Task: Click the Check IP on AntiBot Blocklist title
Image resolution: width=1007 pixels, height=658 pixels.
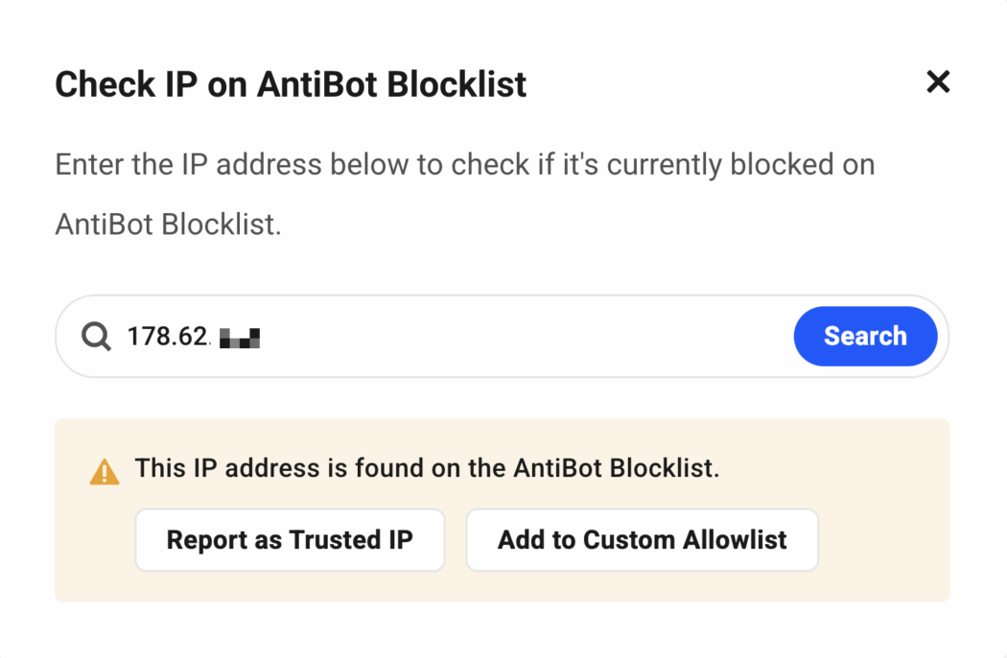Action: pos(291,84)
